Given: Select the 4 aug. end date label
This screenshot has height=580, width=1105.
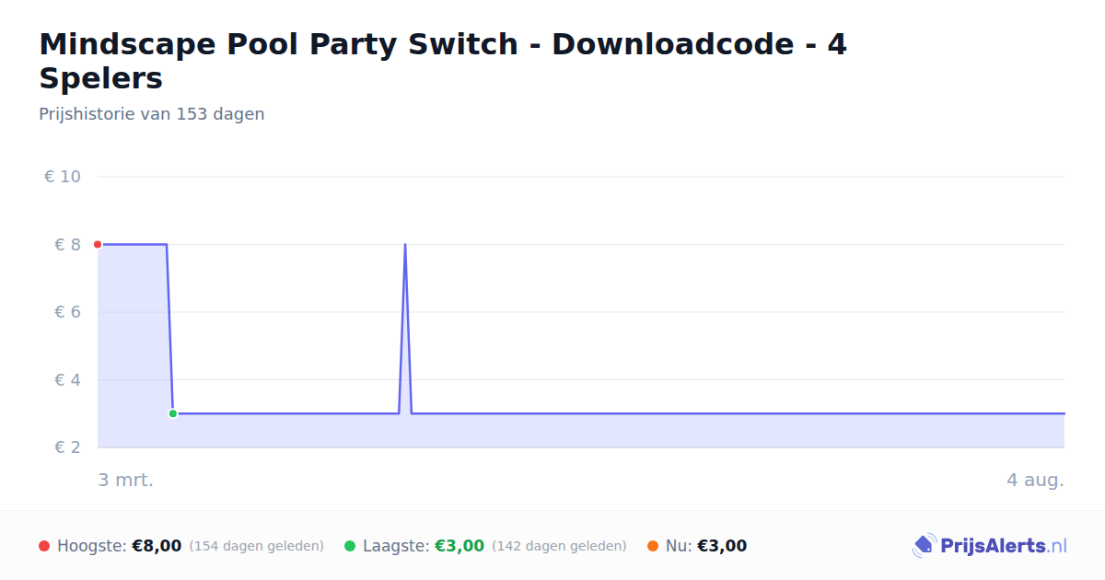Looking at the screenshot, I should [1035, 480].
